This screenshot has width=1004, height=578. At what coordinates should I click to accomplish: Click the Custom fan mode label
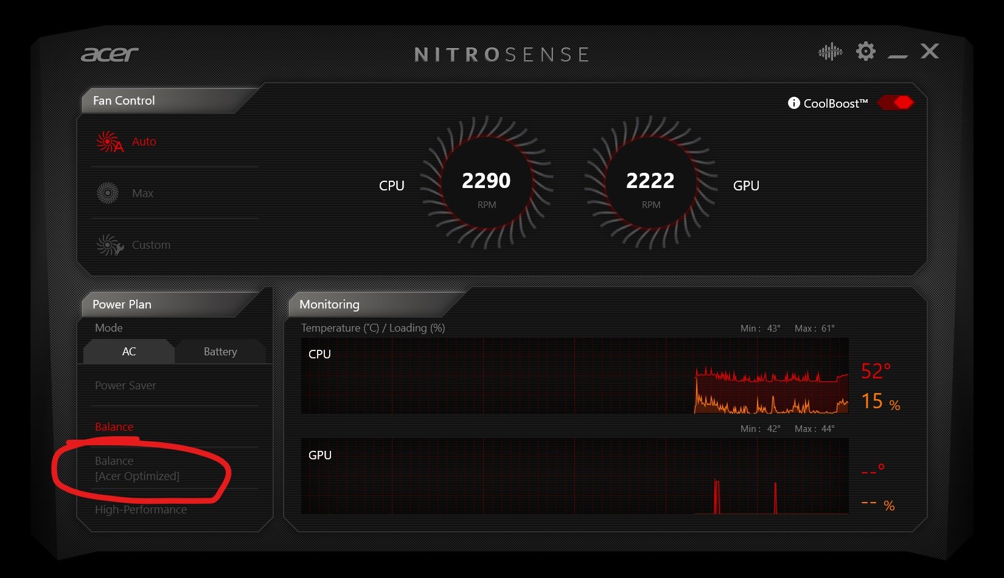[x=151, y=245]
